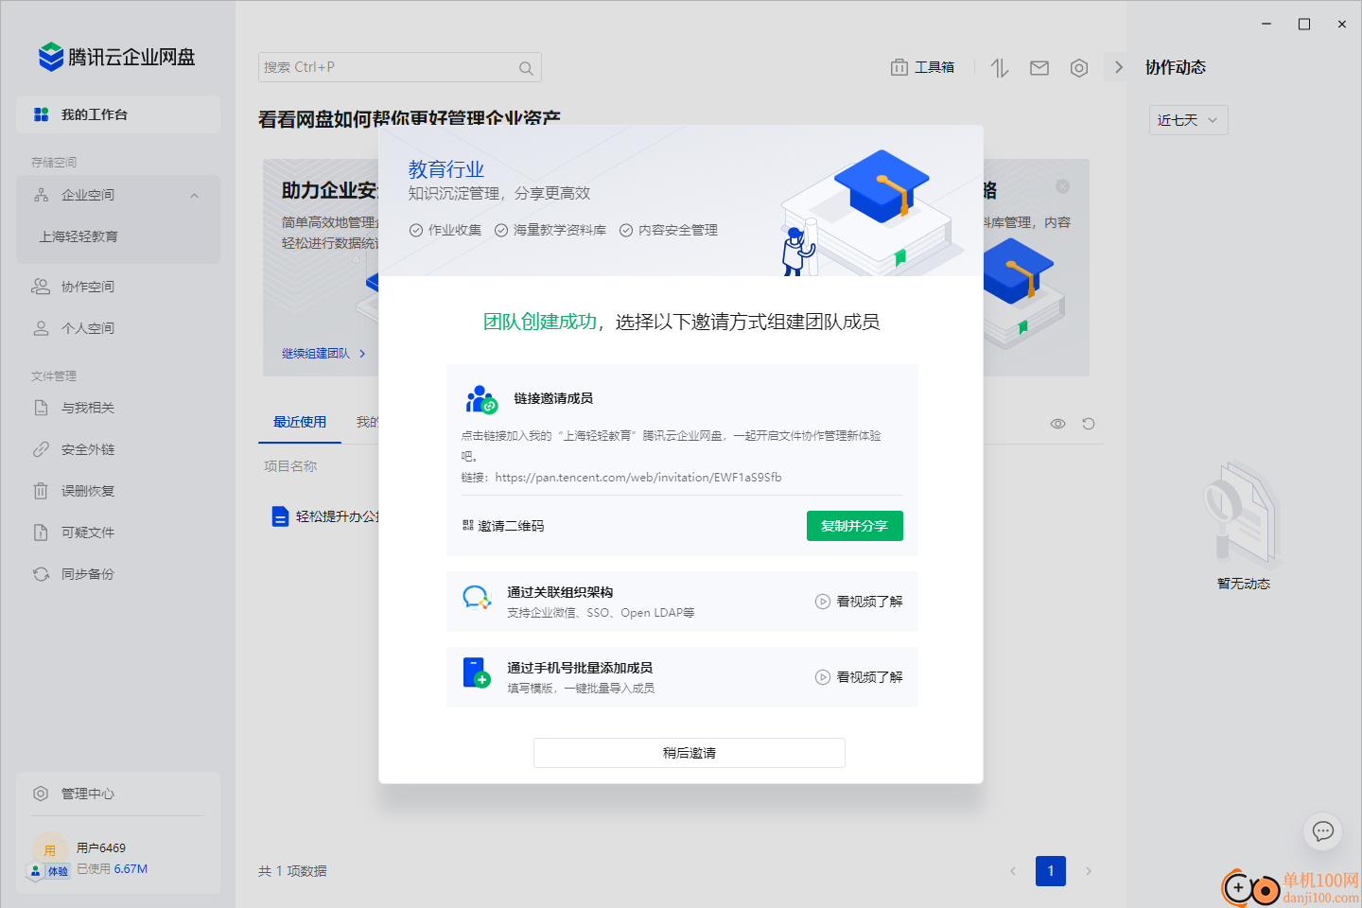Image resolution: width=1362 pixels, height=908 pixels.
Task: Click the blue document file icon
Action: [280, 516]
